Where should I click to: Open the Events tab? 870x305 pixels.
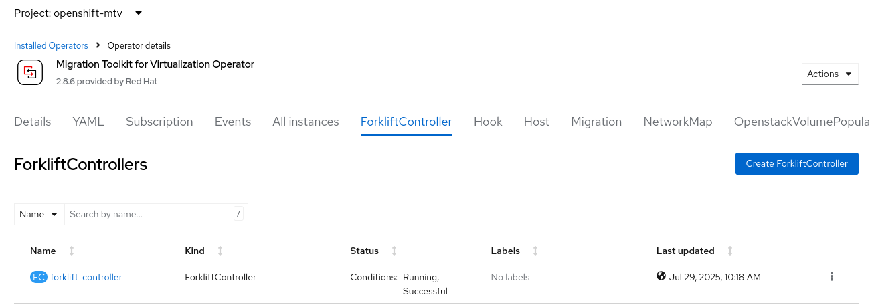tap(233, 122)
